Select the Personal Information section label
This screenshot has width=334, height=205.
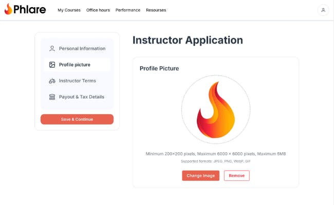(x=82, y=49)
